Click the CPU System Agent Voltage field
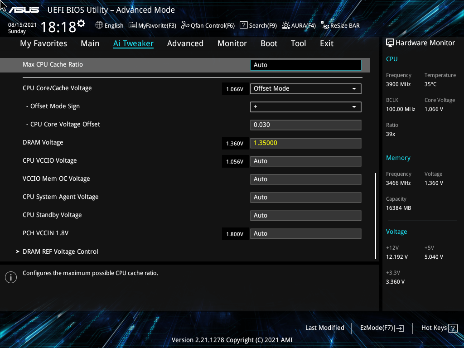 click(x=306, y=198)
